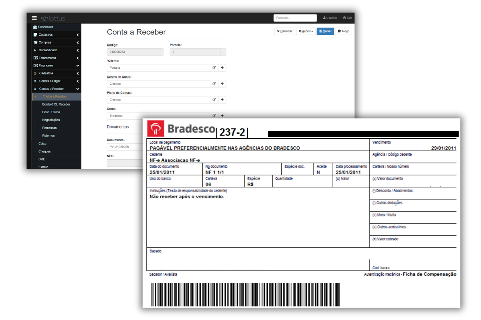Click the Conta field showing Bradesco

click(159, 116)
